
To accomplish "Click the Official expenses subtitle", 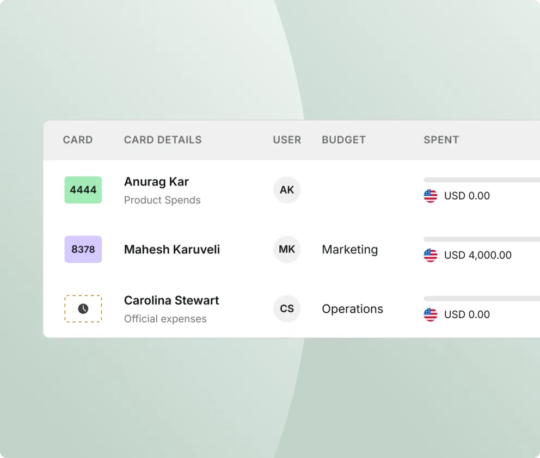I will [x=165, y=319].
